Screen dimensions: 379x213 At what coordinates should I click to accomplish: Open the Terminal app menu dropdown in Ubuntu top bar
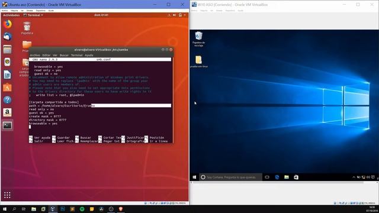tap(33, 15)
